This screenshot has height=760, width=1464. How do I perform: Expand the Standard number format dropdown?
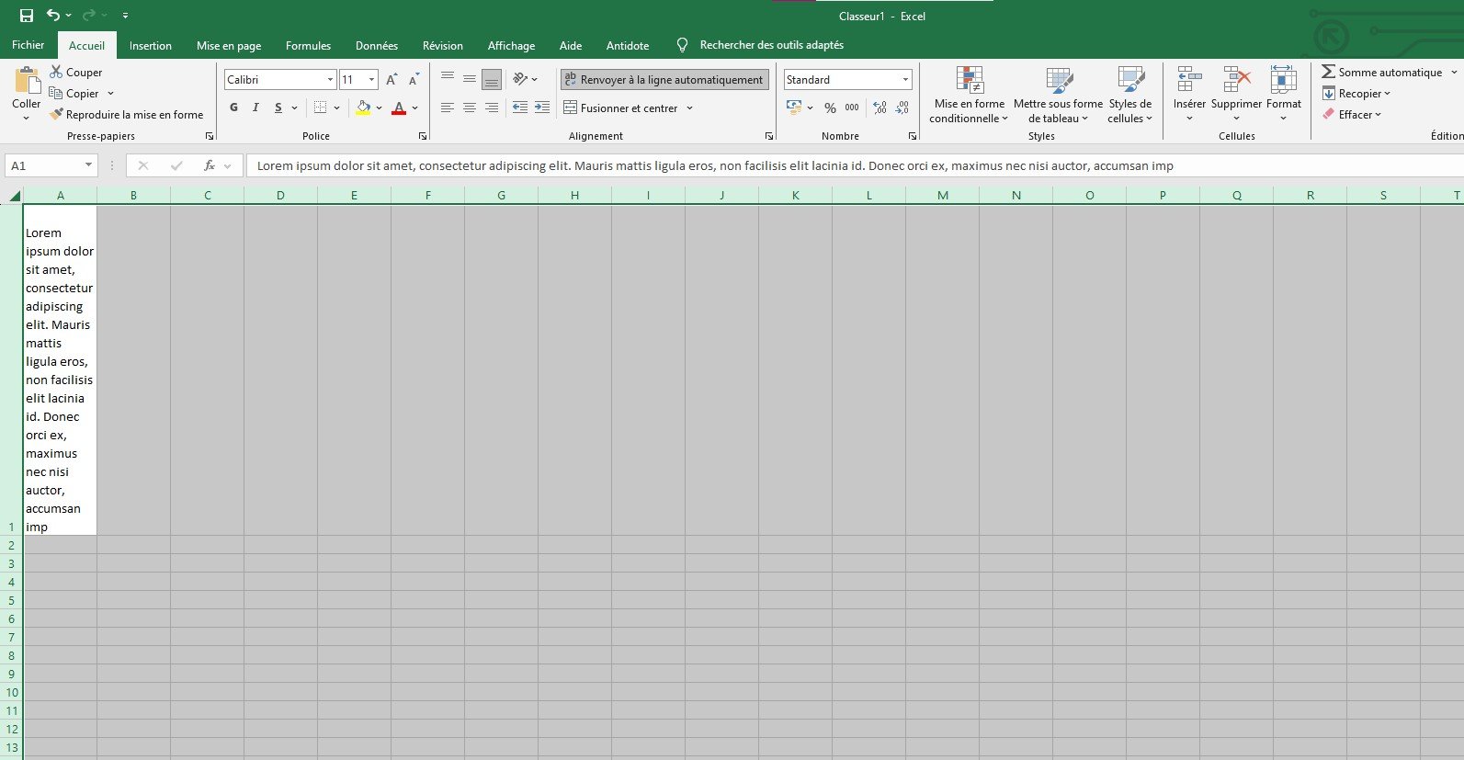(905, 80)
